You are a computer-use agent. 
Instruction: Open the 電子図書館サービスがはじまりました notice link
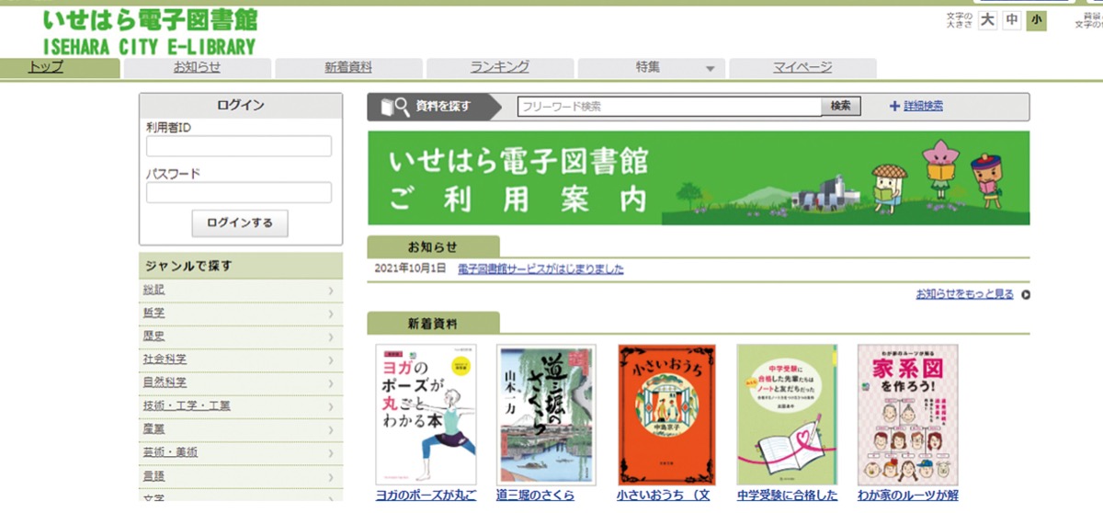[533, 269]
